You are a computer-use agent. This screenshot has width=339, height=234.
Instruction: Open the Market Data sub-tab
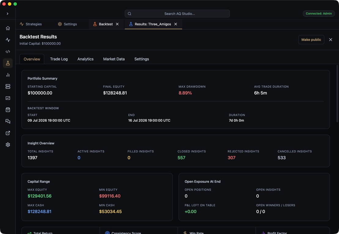(x=114, y=59)
